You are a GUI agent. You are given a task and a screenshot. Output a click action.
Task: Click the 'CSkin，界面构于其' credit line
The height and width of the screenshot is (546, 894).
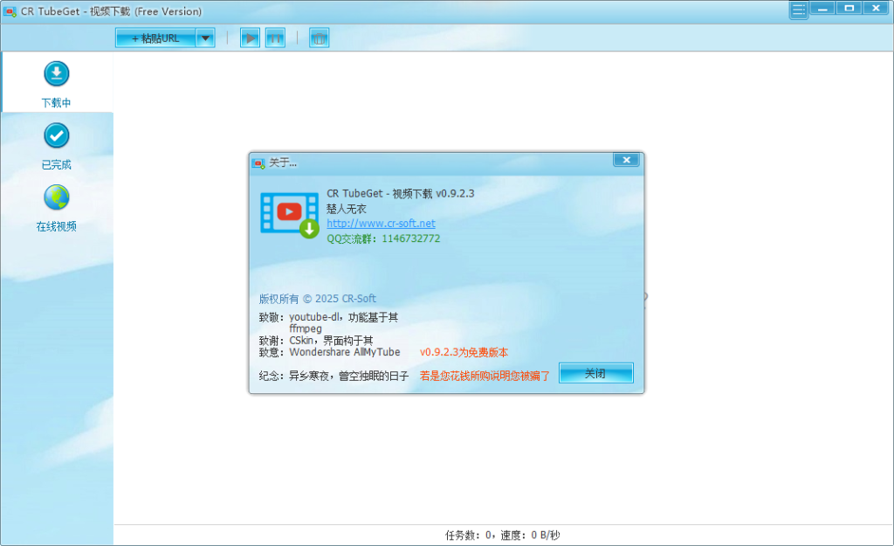[x=331, y=341]
